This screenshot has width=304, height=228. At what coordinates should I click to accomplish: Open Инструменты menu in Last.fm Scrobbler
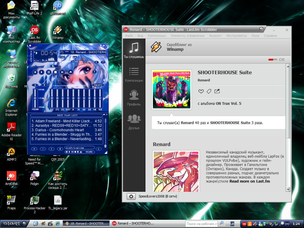click(x=237, y=36)
